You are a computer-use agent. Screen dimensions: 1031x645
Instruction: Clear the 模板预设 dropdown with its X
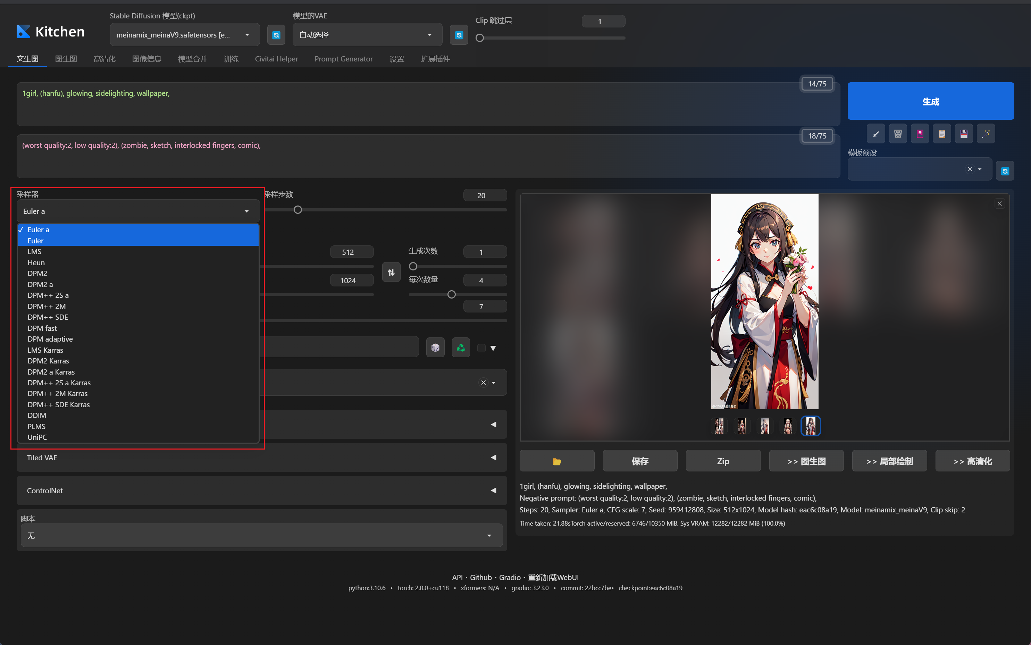(970, 169)
